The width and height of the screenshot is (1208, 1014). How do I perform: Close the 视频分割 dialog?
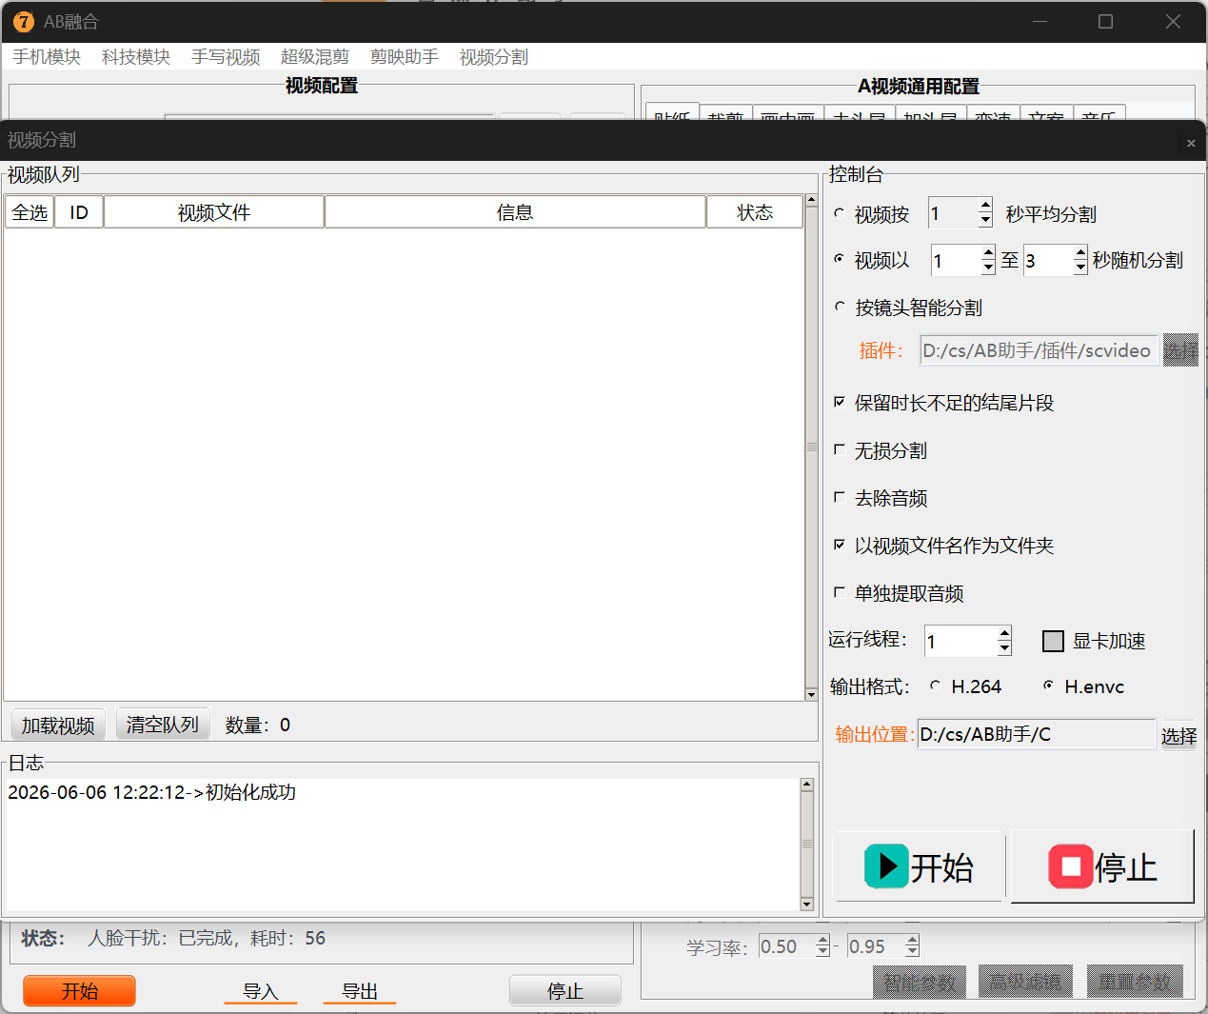pos(1190,143)
